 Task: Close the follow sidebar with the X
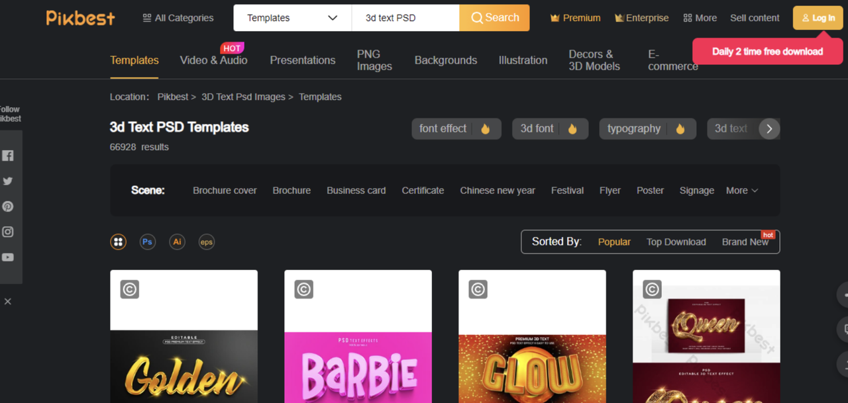(8, 301)
